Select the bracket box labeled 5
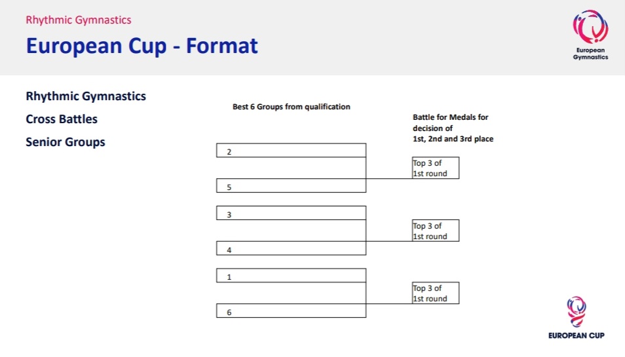Viewport: 625px width, 357px height. [x=291, y=185]
